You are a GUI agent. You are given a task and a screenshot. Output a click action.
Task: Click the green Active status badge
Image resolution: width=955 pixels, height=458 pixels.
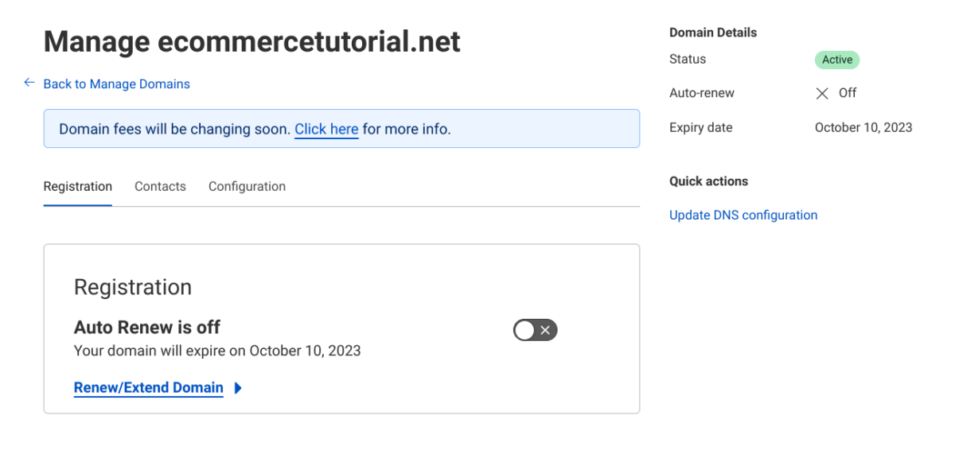click(836, 60)
